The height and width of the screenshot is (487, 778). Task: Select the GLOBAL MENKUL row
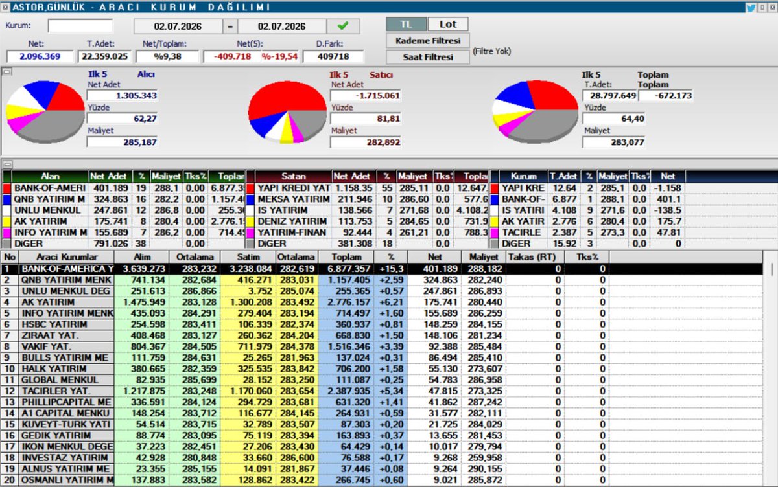tap(383, 380)
